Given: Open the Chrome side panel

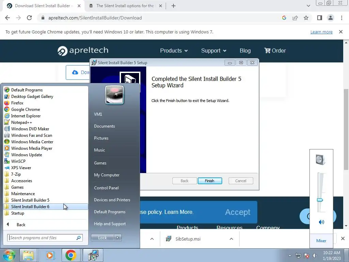Looking at the screenshot, I should pos(320,18).
